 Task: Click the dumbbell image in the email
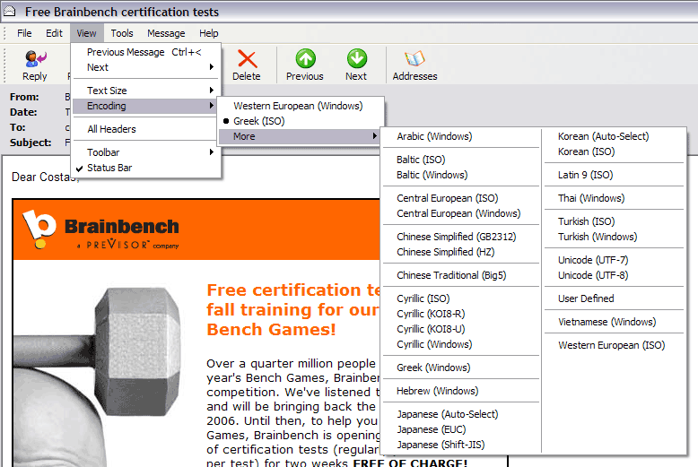98,374
